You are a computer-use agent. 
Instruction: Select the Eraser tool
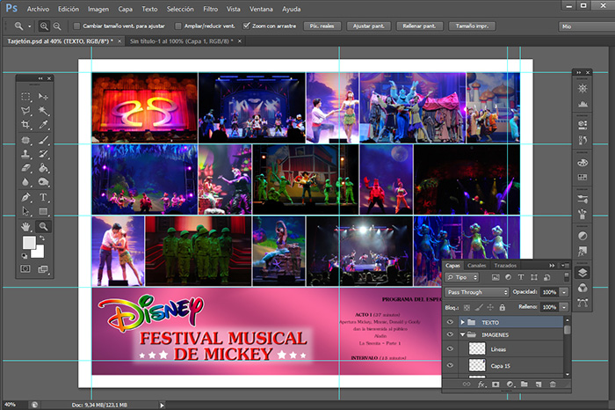click(25, 168)
